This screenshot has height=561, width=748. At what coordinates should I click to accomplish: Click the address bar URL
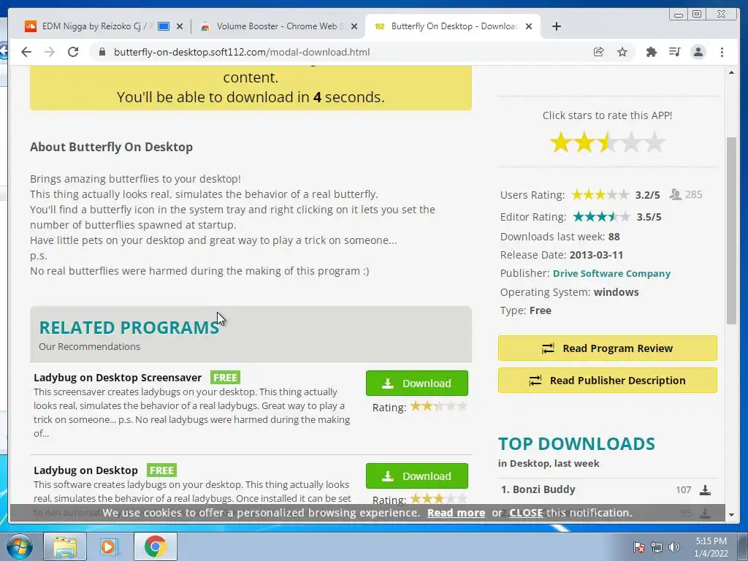tap(241, 52)
